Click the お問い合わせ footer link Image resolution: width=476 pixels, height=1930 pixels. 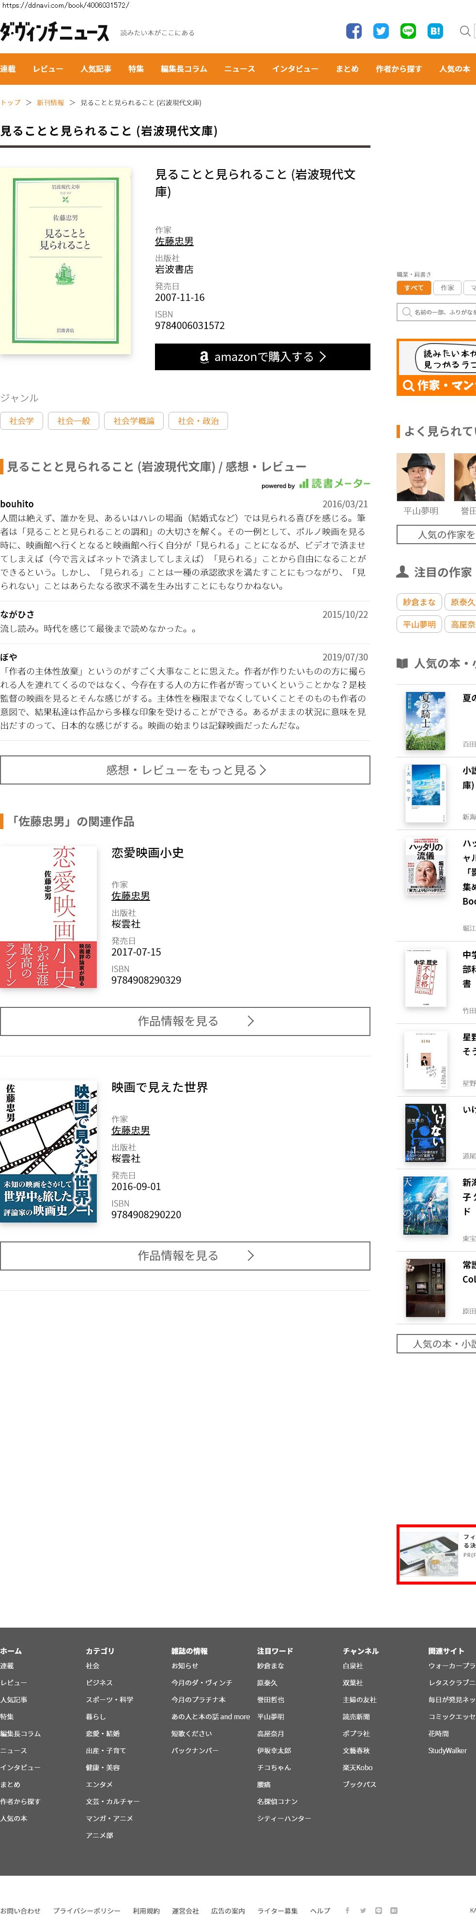[20, 1911]
